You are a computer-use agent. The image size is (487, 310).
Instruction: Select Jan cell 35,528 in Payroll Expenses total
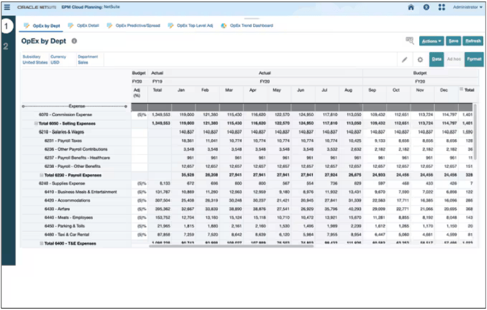[x=183, y=175]
